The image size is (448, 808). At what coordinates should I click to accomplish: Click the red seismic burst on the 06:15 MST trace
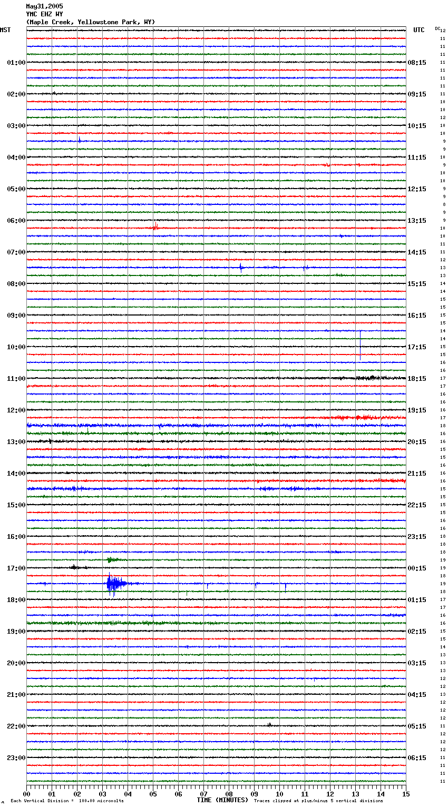(x=155, y=228)
